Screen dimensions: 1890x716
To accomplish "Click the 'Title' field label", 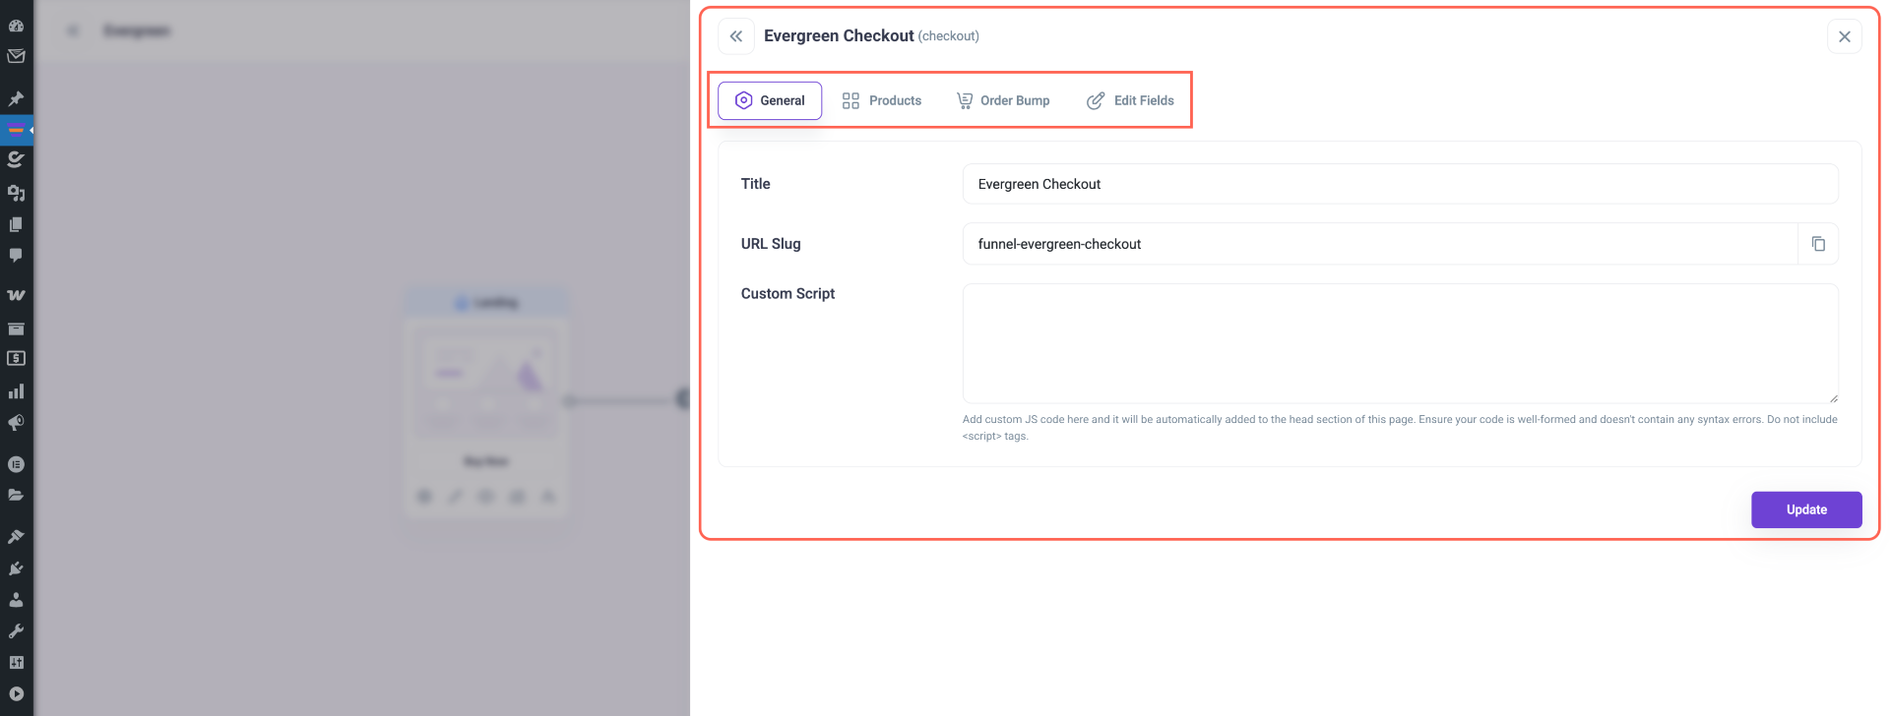I will tap(755, 184).
